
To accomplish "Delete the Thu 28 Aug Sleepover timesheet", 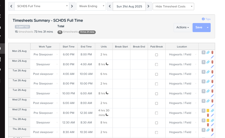I will tap(208, 125).
